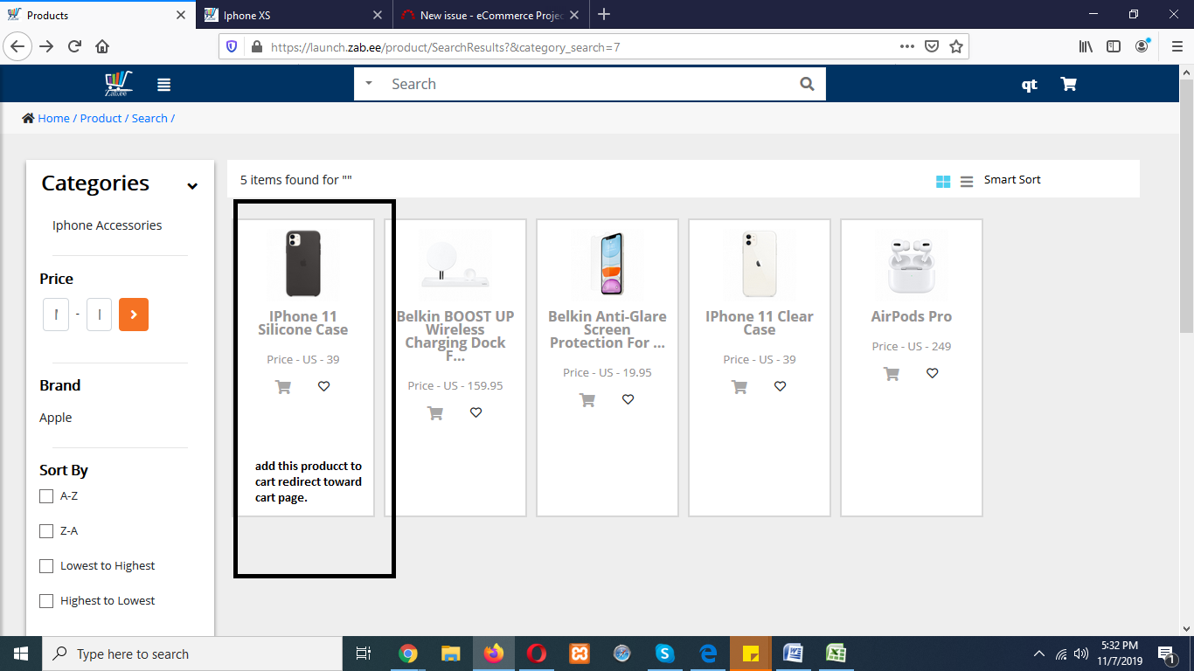Open the hamburger menu in site header
The image size is (1194, 671).
(x=163, y=85)
